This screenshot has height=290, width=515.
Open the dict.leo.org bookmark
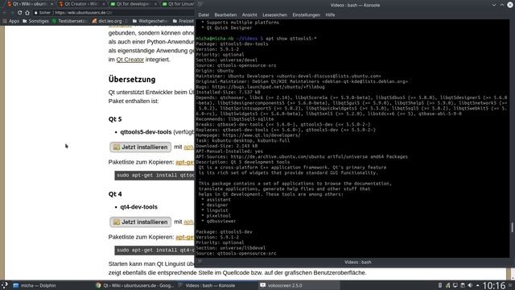(x=109, y=21)
